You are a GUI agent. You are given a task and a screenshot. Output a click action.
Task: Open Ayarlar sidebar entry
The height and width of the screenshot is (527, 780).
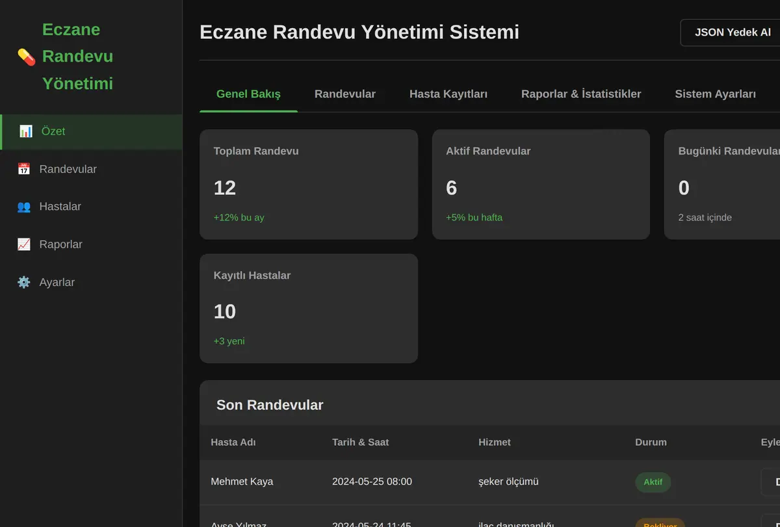pyautogui.click(x=91, y=282)
